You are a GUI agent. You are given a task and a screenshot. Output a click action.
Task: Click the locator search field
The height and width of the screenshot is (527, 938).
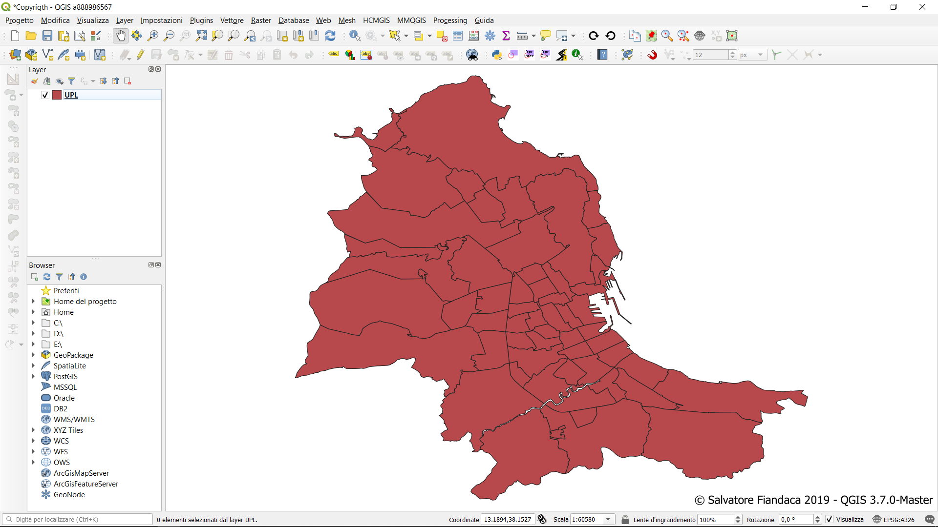click(78, 519)
